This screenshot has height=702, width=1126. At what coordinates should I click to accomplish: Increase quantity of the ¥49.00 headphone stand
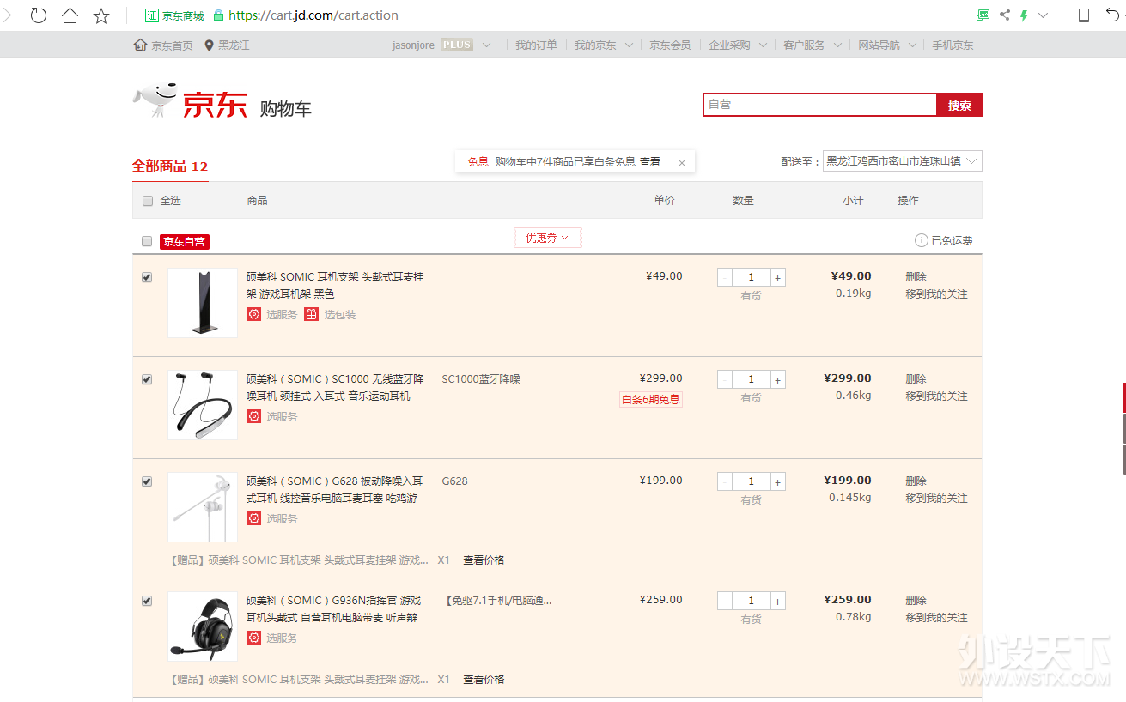pyautogui.click(x=777, y=277)
